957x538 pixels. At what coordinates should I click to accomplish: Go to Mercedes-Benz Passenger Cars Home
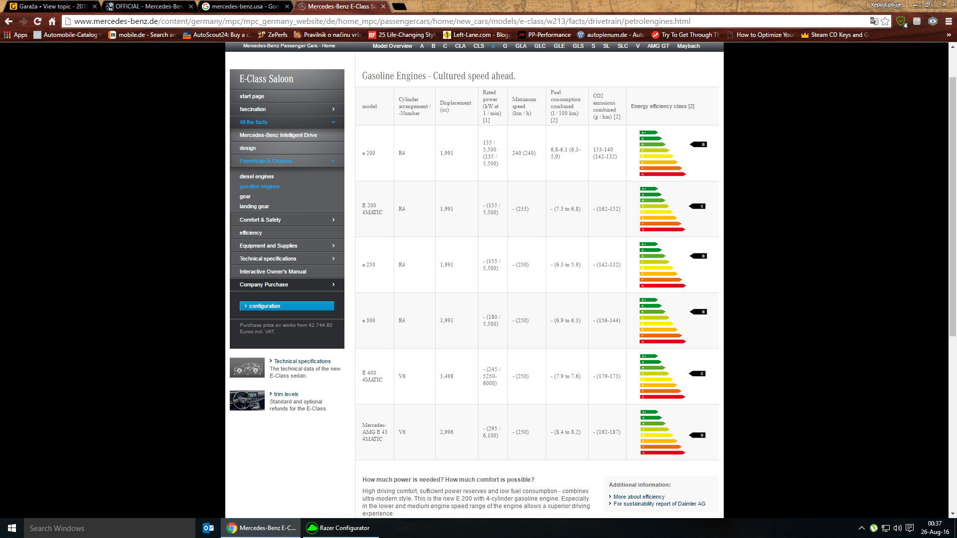pos(289,46)
